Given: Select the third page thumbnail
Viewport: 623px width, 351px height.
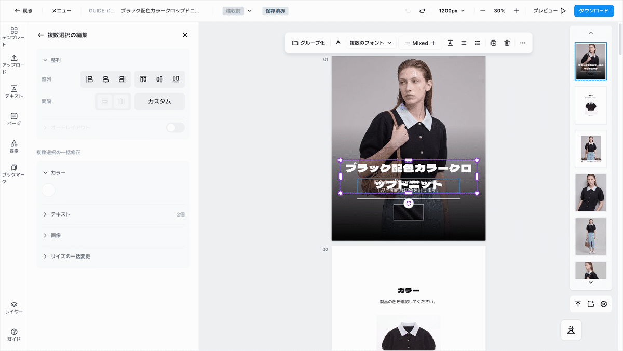Looking at the screenshot, I should click(591, 148).
